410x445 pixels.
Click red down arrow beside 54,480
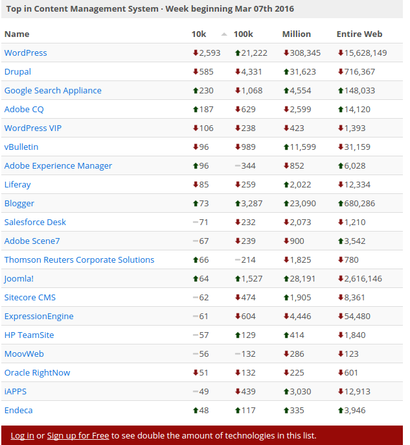click(341, 316)
